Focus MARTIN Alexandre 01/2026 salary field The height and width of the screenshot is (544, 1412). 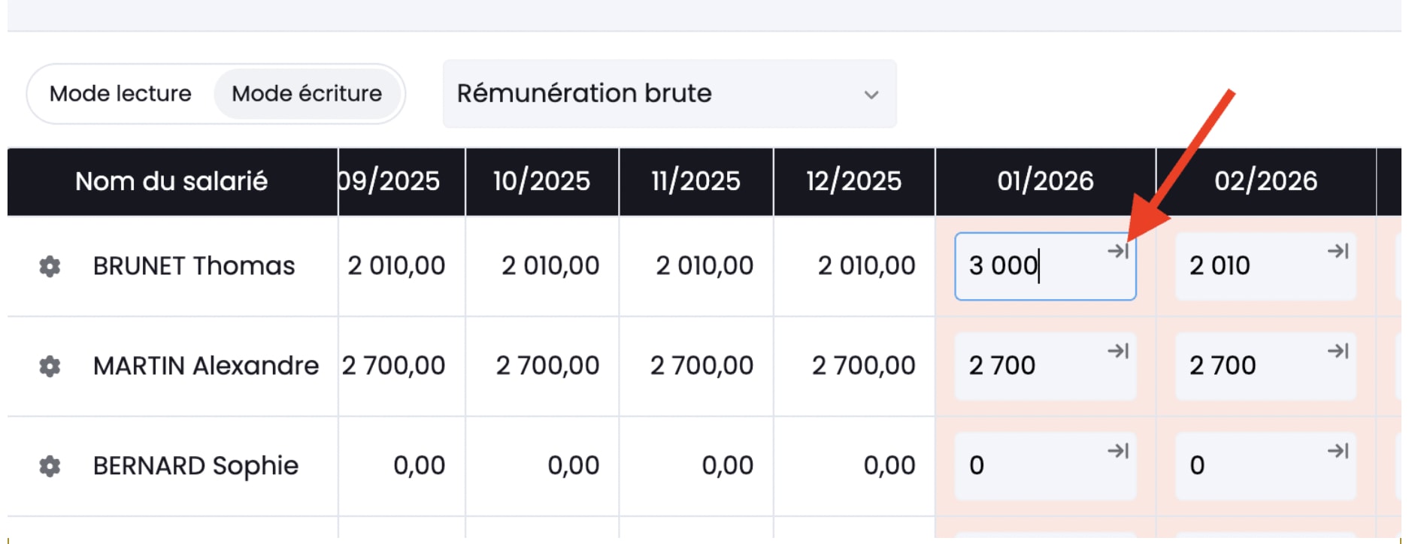1030,366
